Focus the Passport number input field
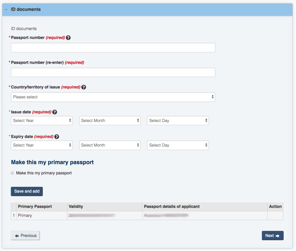Viewport: 296px width, 251px height. coord(113,48)
